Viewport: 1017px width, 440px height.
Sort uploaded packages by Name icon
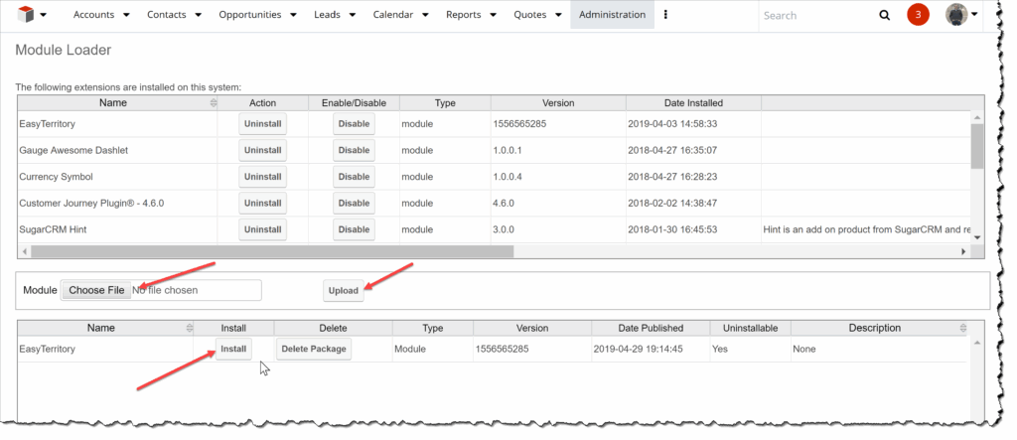click(x=190, y=328)
